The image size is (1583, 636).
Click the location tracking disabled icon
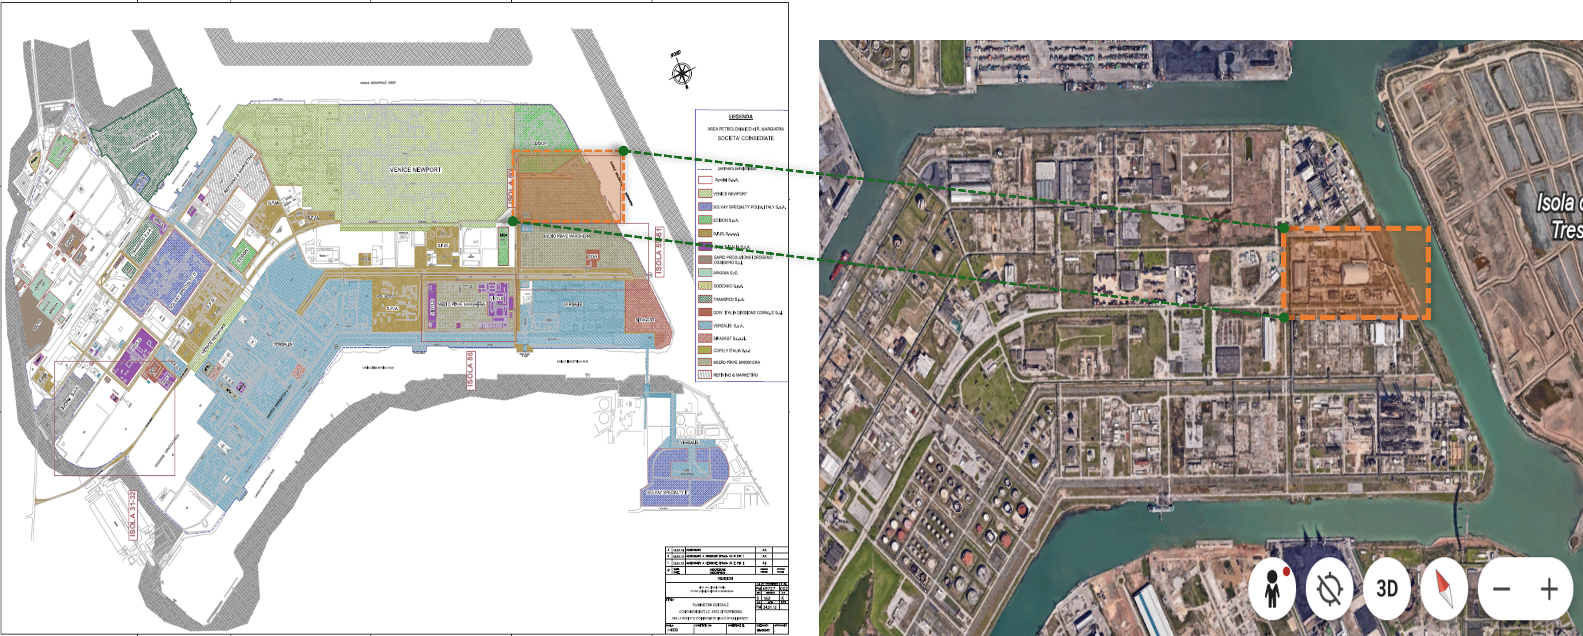tap(1329, 588)
